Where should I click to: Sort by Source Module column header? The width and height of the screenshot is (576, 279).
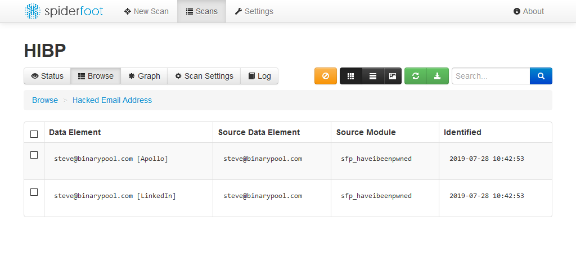point(366,132)
